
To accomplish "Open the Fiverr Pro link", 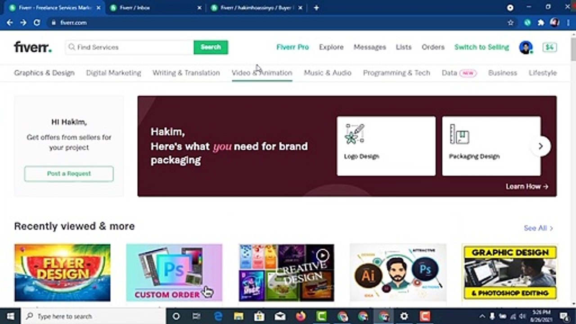I will (x=292, y=47).
